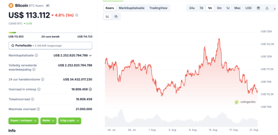
Task: Click the 24-uurs bereik price bar
Action: (50, 32)
